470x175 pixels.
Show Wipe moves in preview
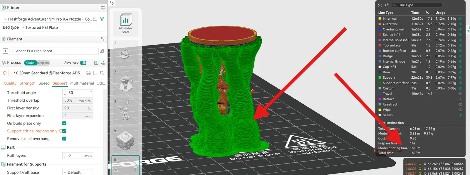[x=460, y=110]
